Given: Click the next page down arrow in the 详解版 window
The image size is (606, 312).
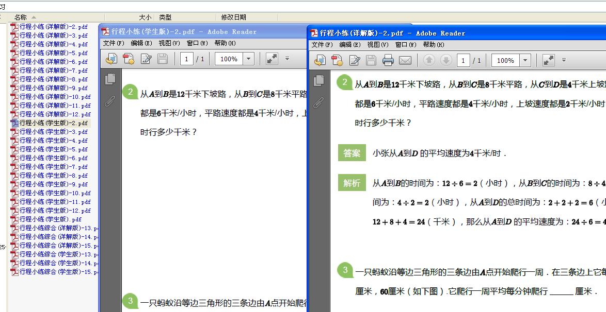Looking at the screenshot, I should click(446, 61).
